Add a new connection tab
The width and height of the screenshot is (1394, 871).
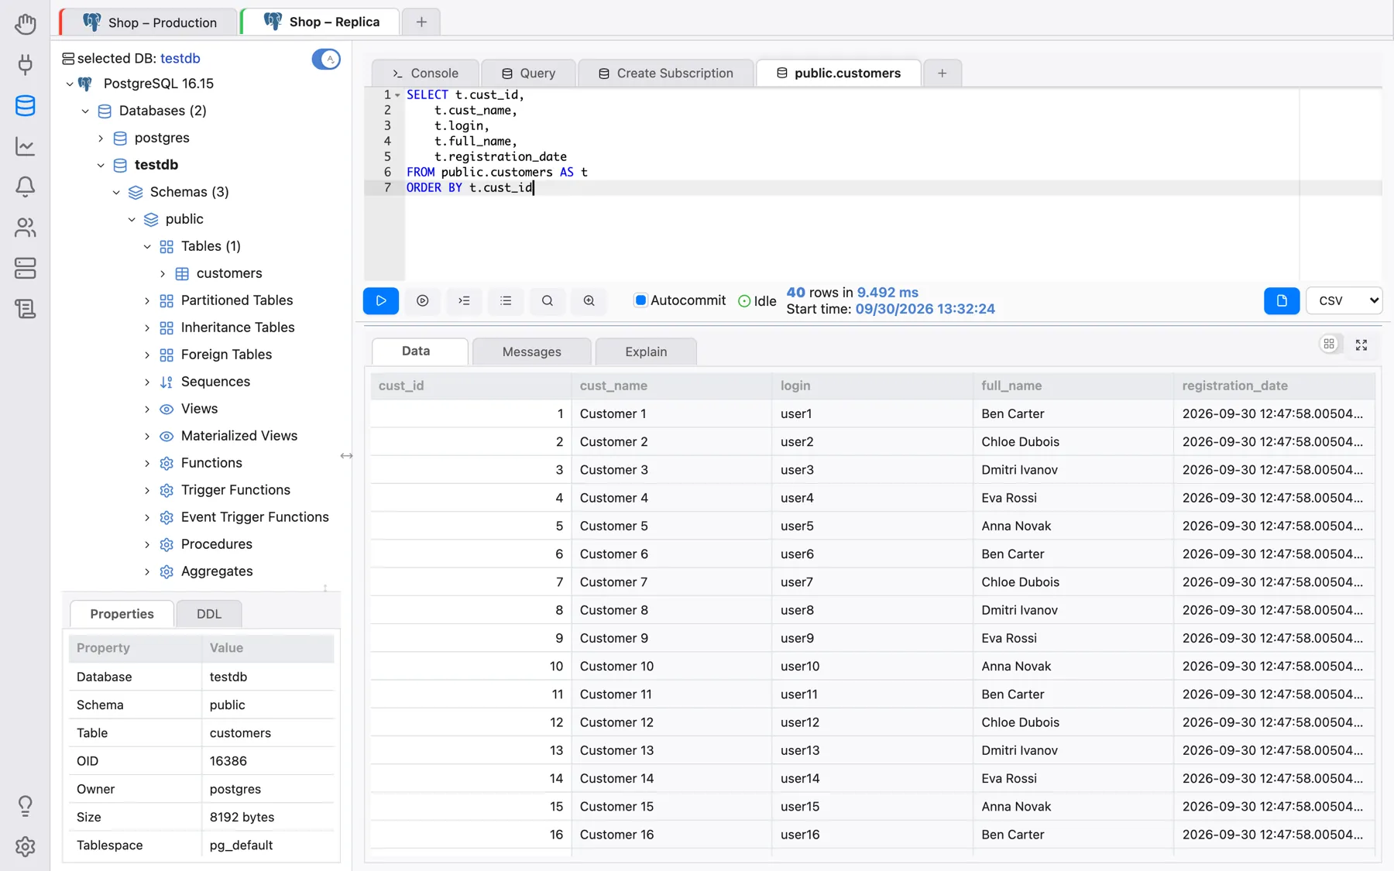(x=421, y=22)
